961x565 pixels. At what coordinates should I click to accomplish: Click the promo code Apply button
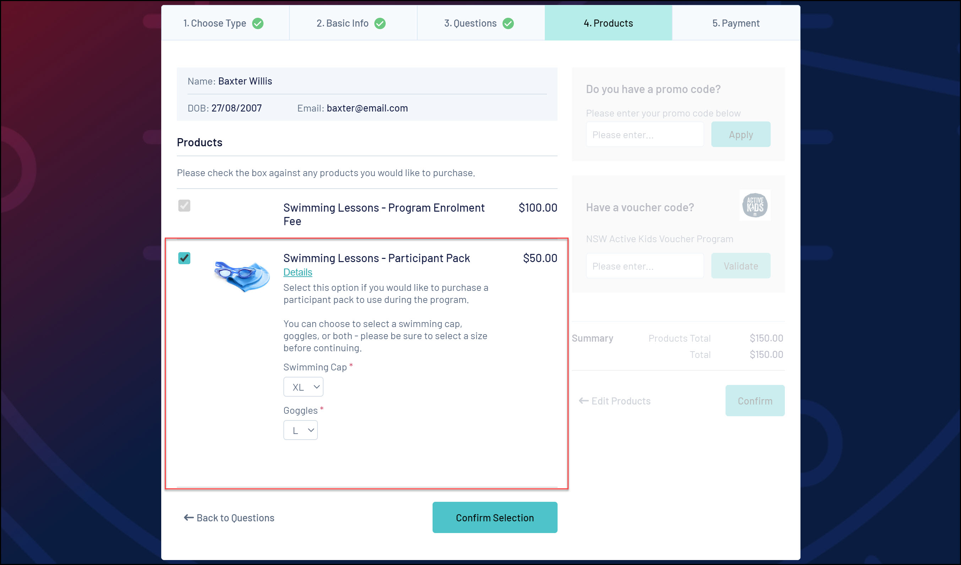click(740, 135)
